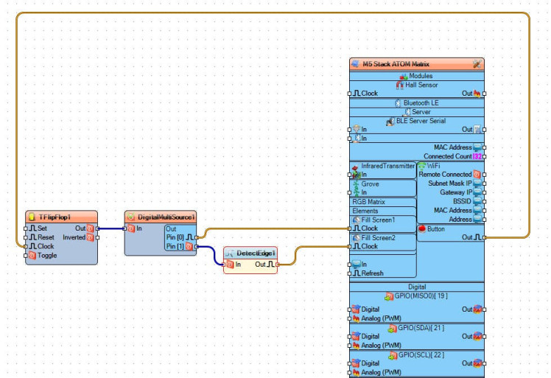Image resolution: width=551 pixels, height=378 pixels.
Task: Click the DetectEdge1 component icon
Action: click(x=231, y=253)
